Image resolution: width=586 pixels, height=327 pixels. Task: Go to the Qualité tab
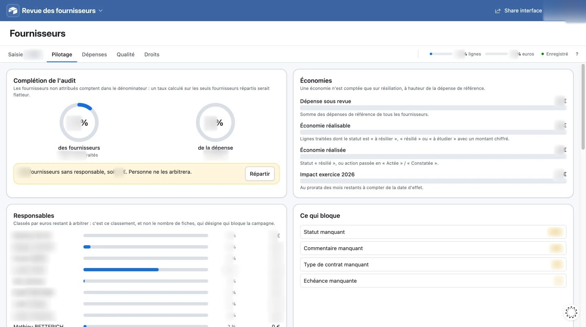tap(126, 54)
